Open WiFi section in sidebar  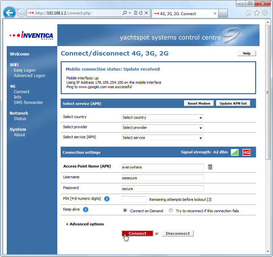pos(14,65)
